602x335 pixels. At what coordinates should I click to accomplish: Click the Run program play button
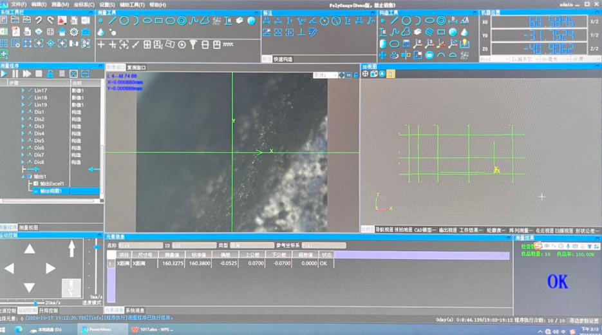click(5, 74)
